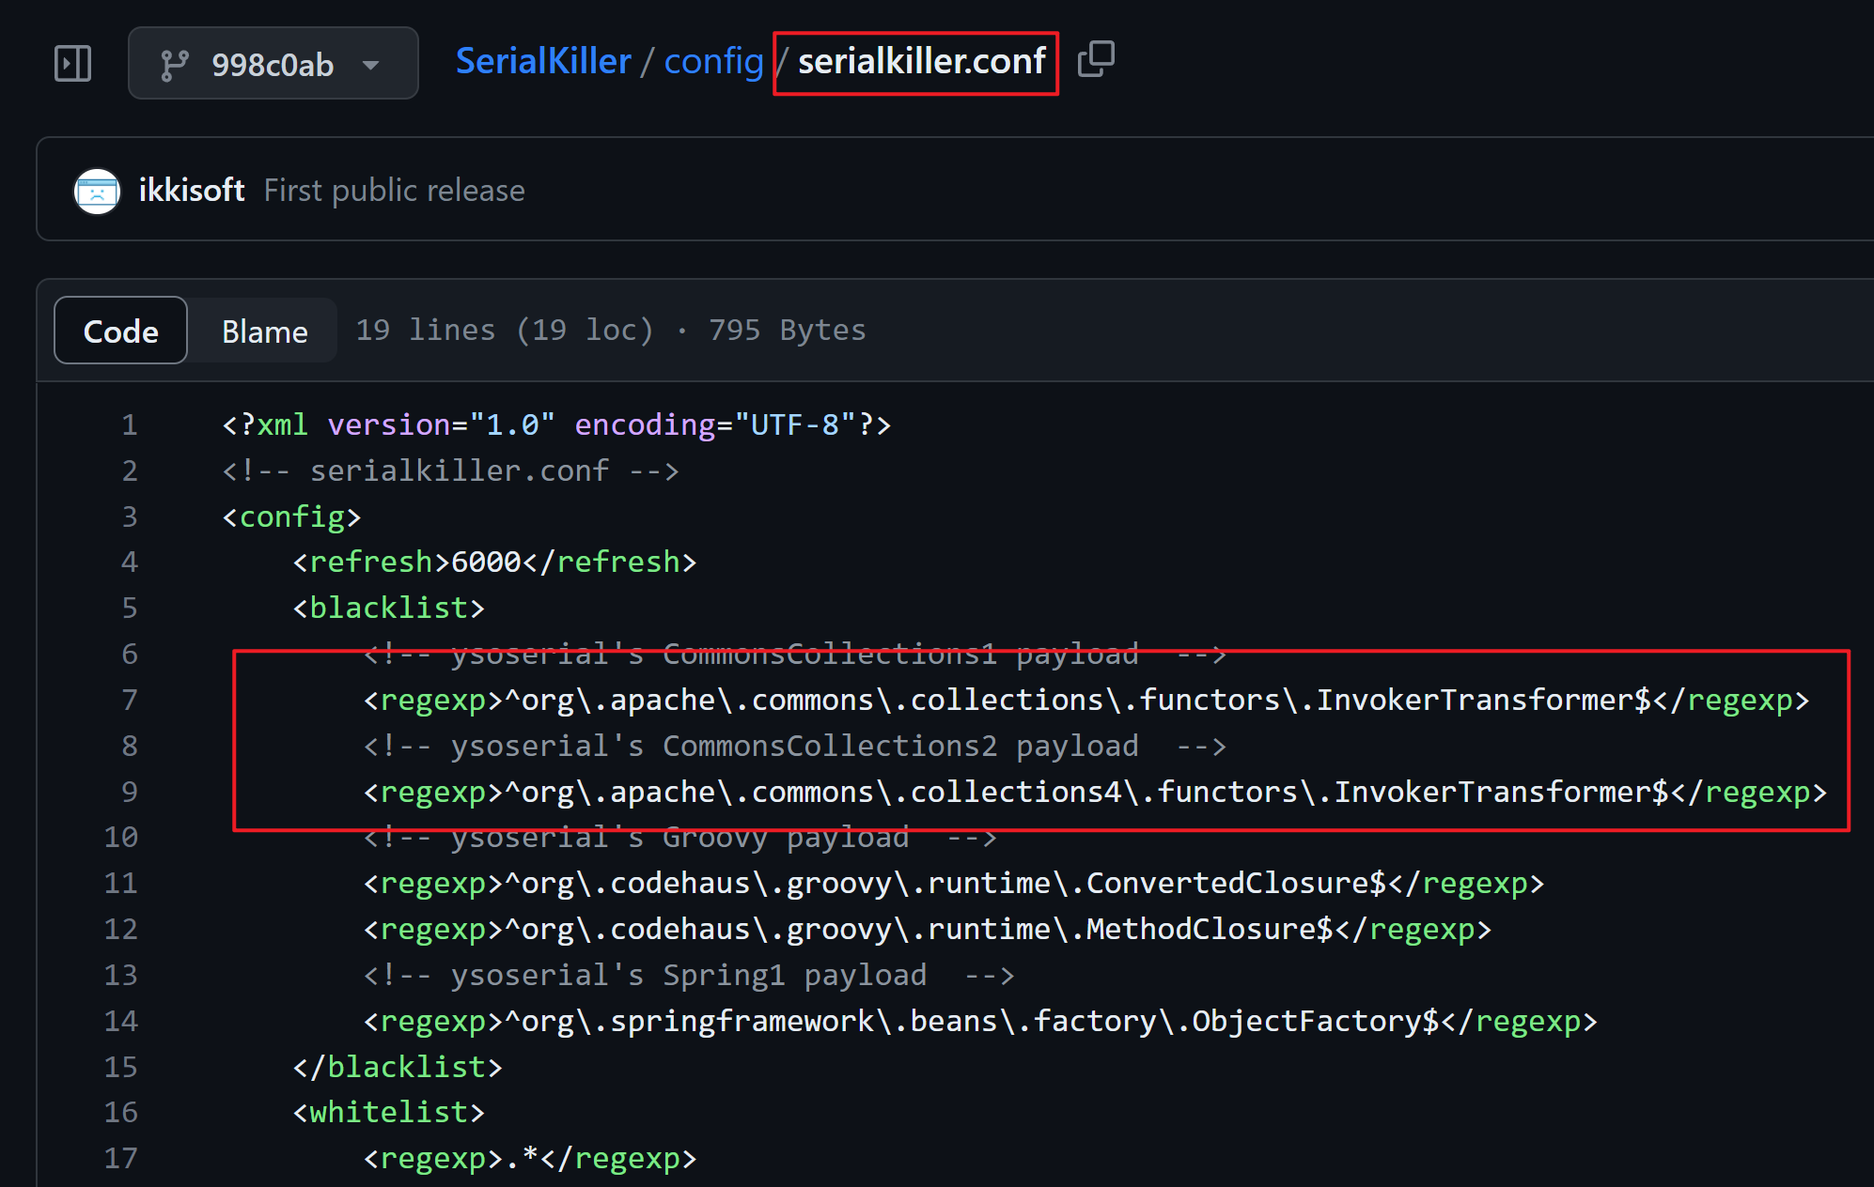Copy the file path with copy icon
Image resolution: width=1874 pixels, height=1187 pixels.
pos(1096,60)
